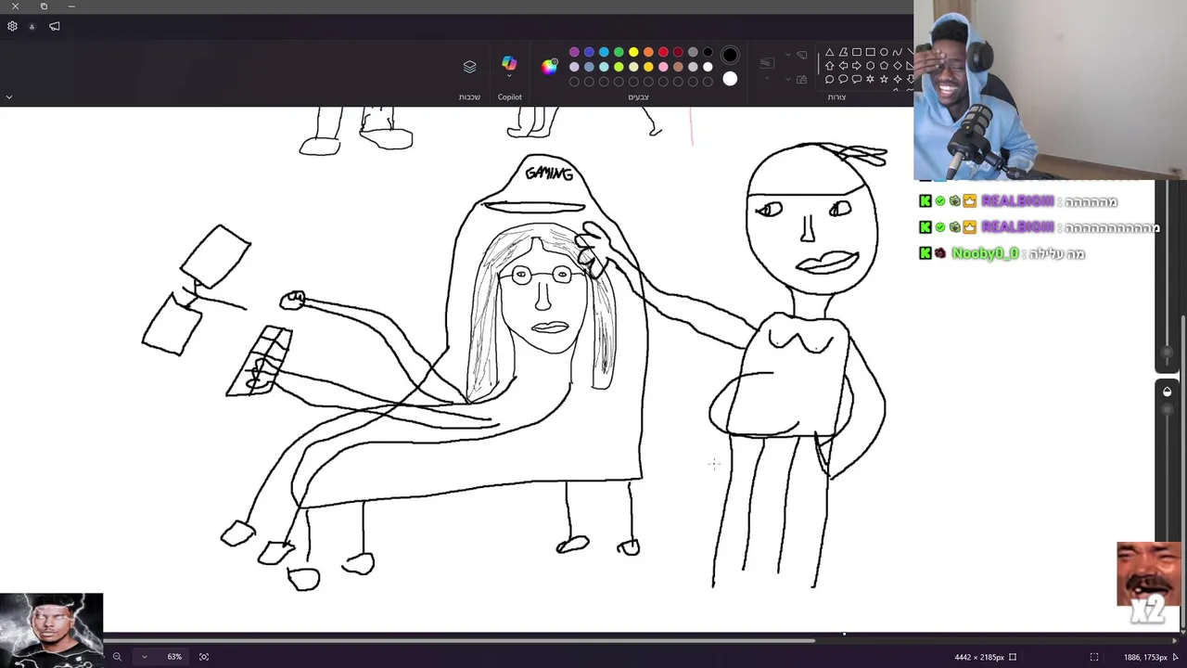Select the triangle shape
Screen dimensions: 1187x668
coord(829,52)
